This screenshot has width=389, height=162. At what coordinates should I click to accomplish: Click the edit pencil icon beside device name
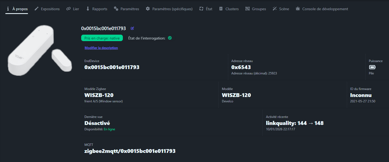tap(132, 28)
